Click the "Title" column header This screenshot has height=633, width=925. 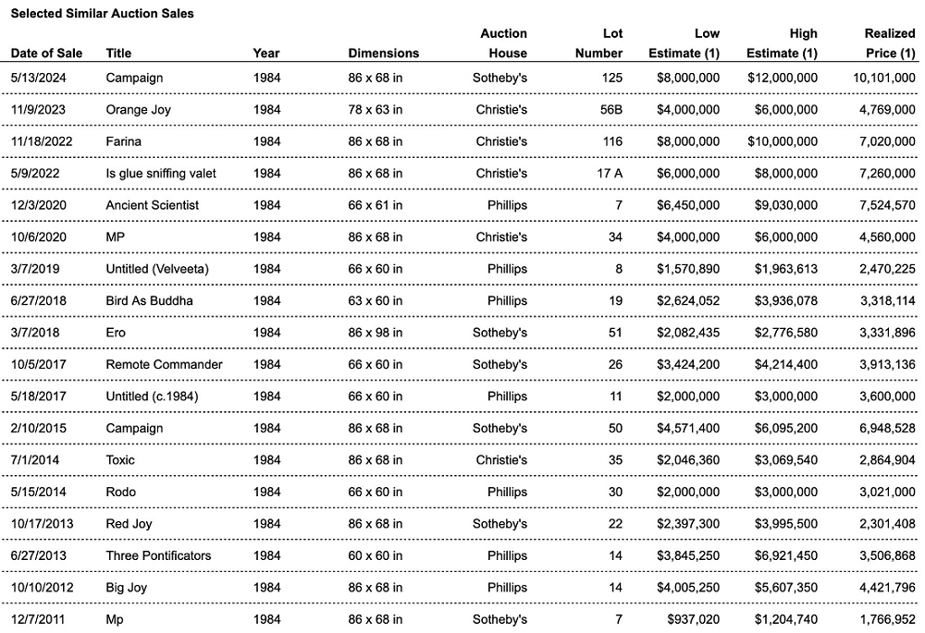[118, 54]
